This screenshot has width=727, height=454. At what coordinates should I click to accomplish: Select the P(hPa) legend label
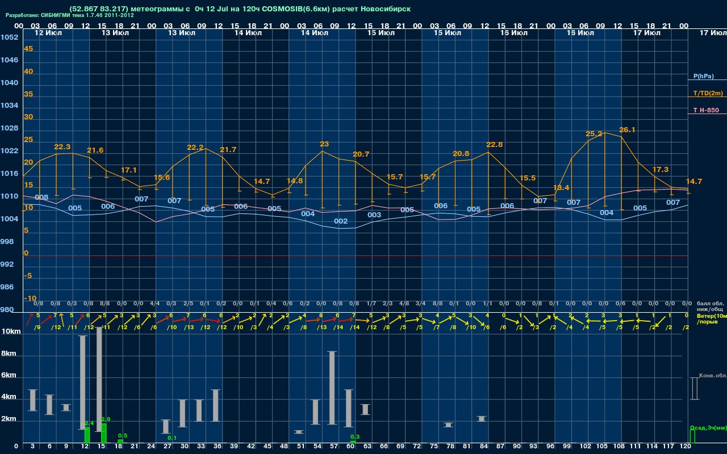(703, 76)
